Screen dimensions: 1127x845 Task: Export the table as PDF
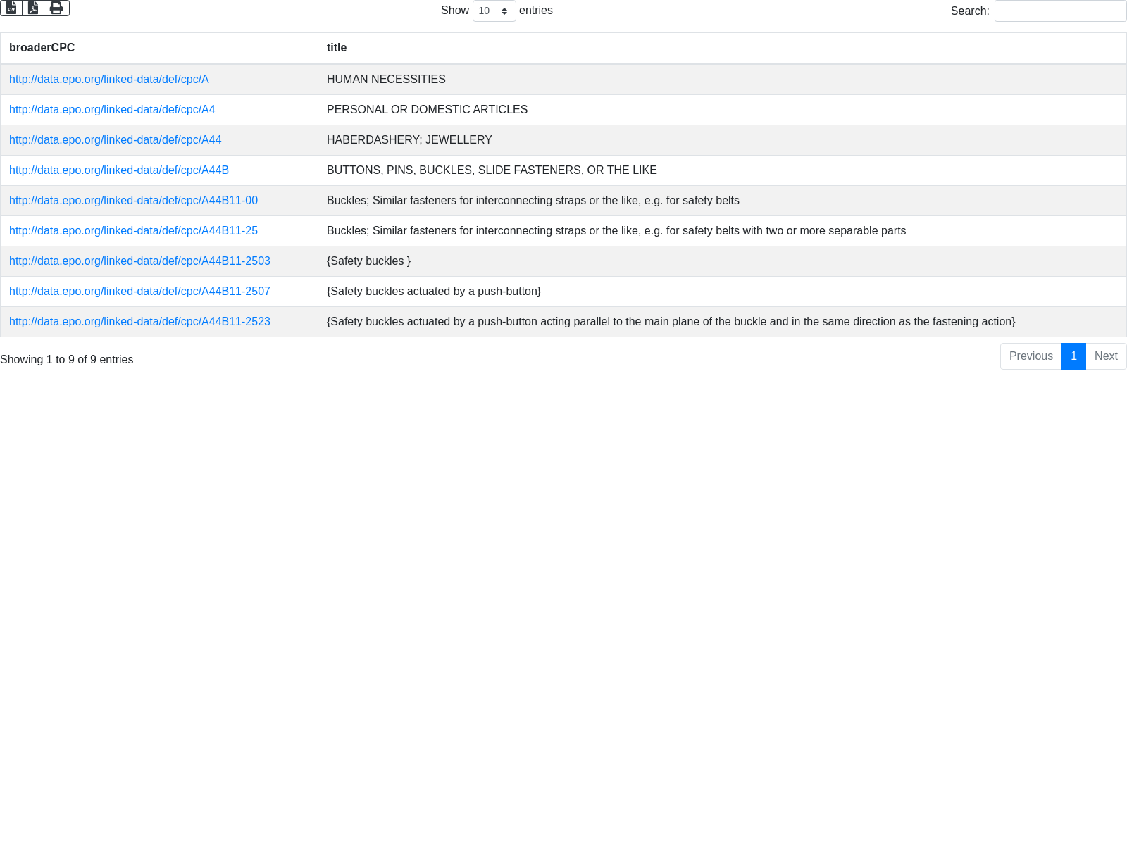click(33, 8)
